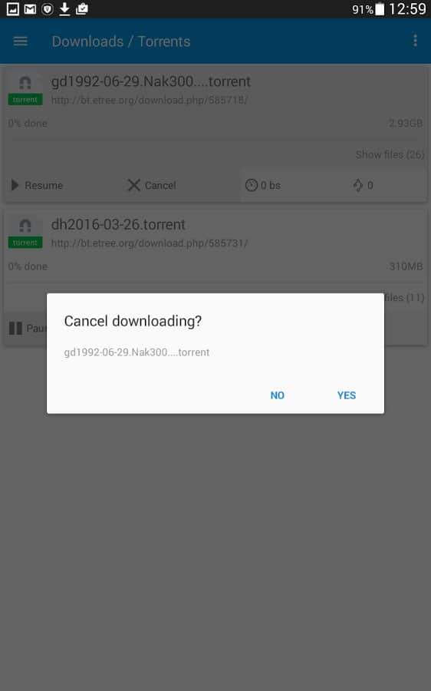Screen dimensions: 431x691
Task: Tap the green torrent badge on gd1992 item
Action: [25, 100]
